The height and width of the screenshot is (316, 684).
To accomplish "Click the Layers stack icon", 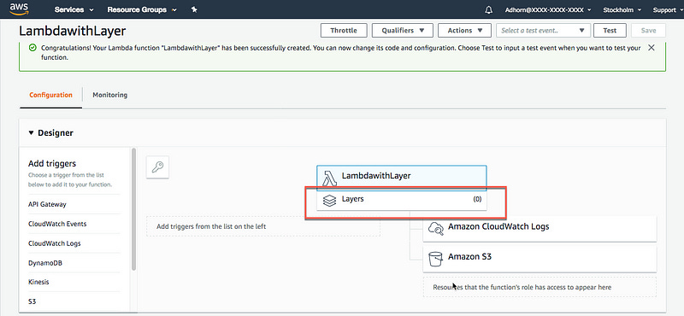I will pos(329,201).
